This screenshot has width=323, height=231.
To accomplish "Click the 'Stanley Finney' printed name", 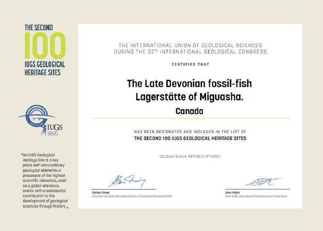I will tap(101, 192).
